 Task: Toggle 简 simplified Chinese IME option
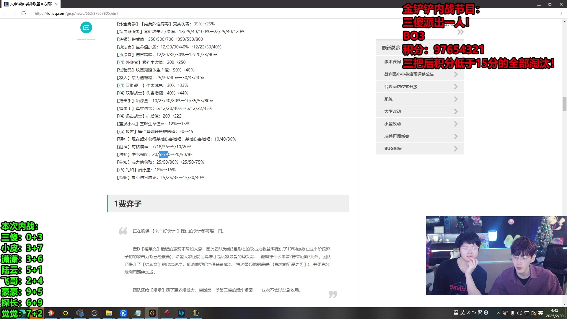click(480, 313)
